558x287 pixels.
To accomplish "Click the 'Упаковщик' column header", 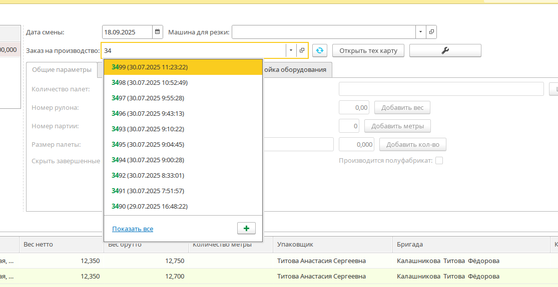I will [295, 244].
